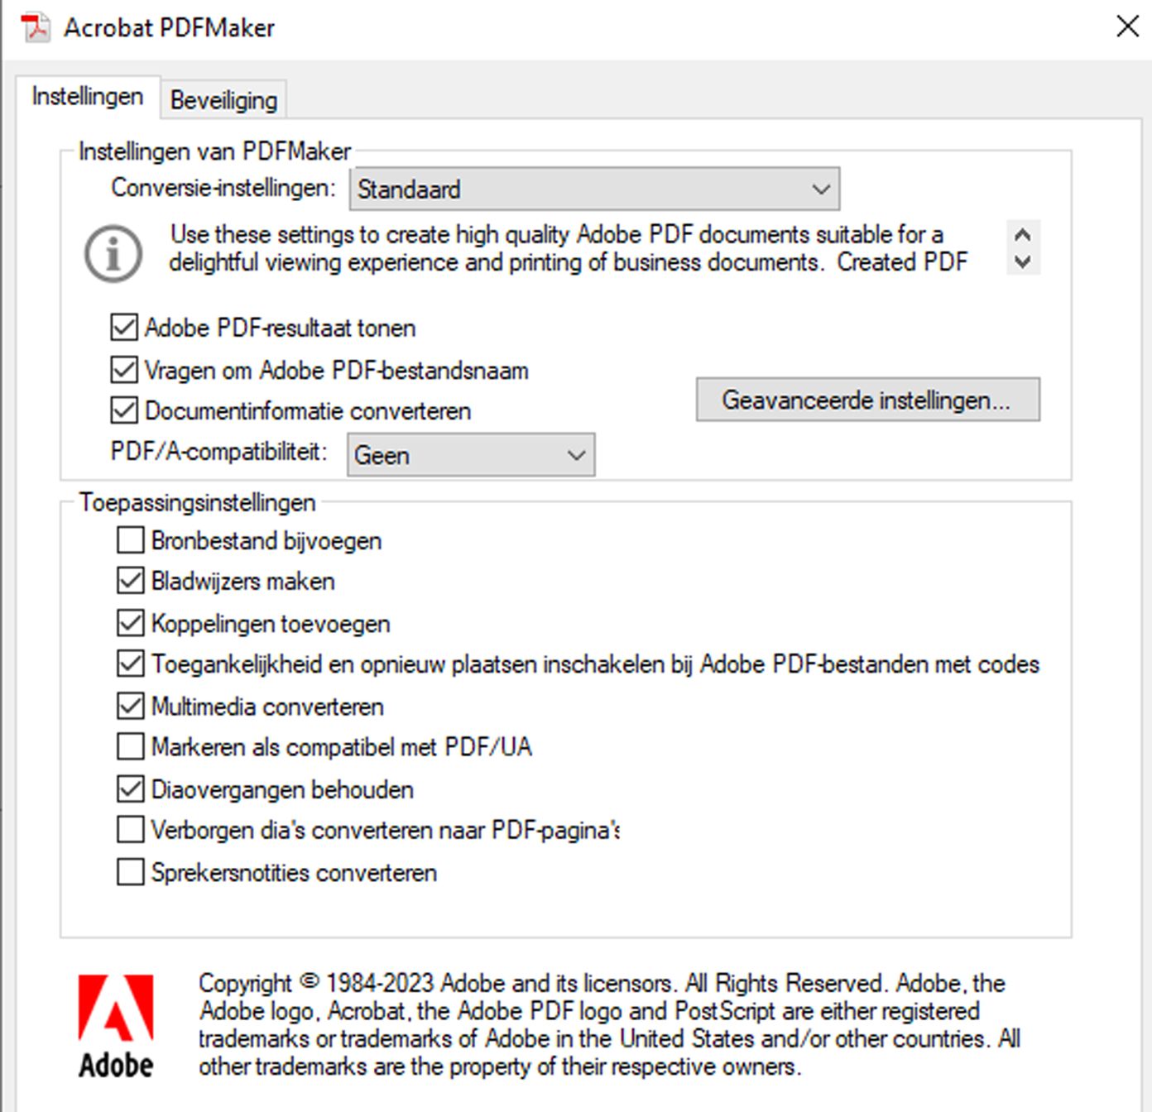Screen dimensions: 1152x1112
Task: Expand the PDF/A-compatibiliteit dropdown
Action: tap(470, 455)
